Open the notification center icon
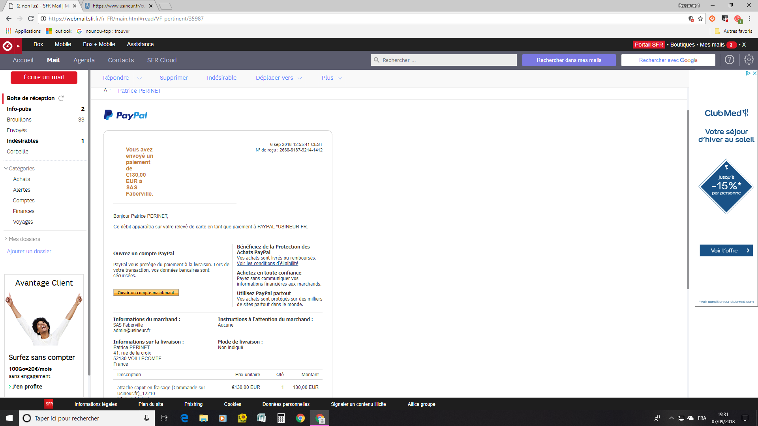 point(745,418)
